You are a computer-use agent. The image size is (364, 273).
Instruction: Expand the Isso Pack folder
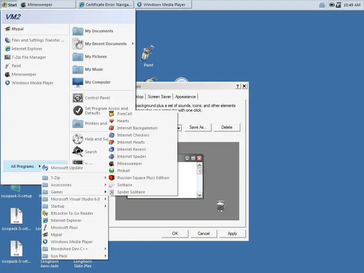pyautogui.click(x=75, y=256)
